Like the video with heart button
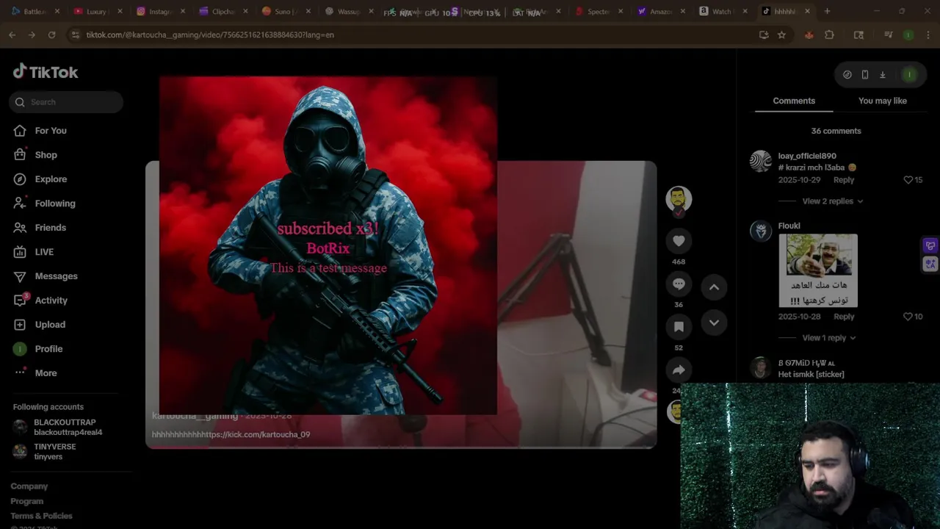 point(679,241)
